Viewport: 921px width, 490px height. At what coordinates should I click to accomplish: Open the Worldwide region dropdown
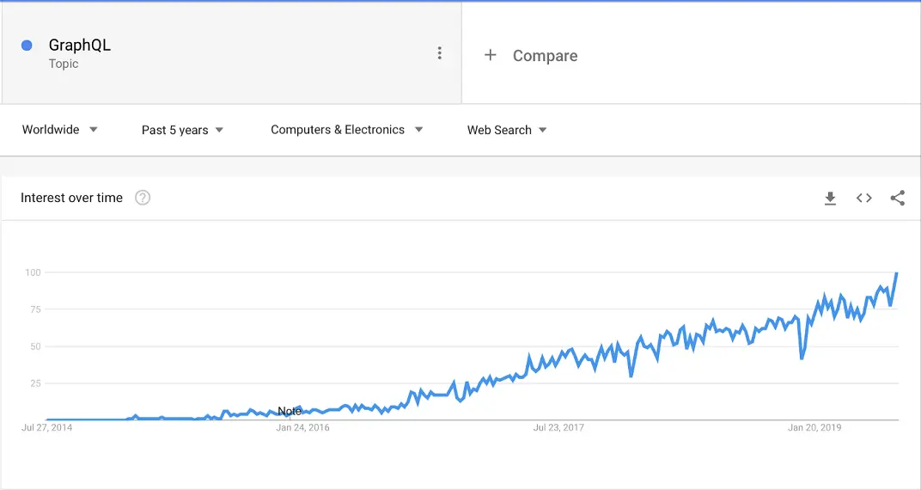[60, 130]
